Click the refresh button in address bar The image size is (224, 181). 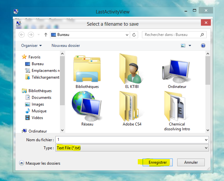click(134, 35)
